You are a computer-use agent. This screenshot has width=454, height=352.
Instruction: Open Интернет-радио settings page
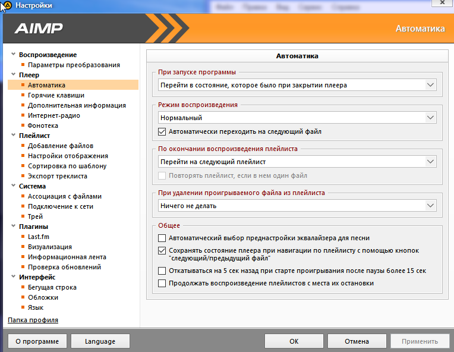(54, 115)
